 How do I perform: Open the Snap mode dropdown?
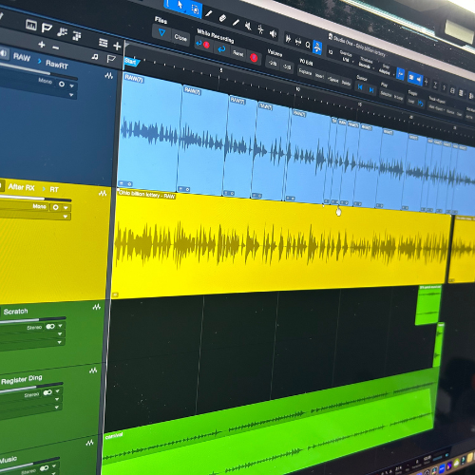point(386,72)
